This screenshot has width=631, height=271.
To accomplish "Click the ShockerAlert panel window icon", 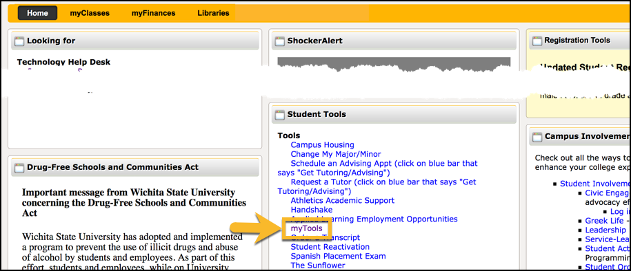I will point(279,41).
